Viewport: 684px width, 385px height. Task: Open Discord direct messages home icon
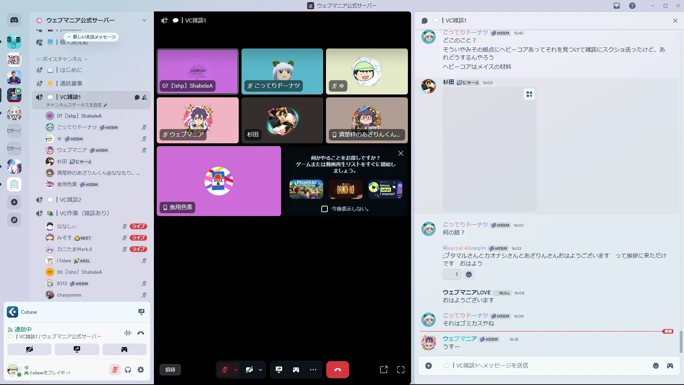click(14, 20)
